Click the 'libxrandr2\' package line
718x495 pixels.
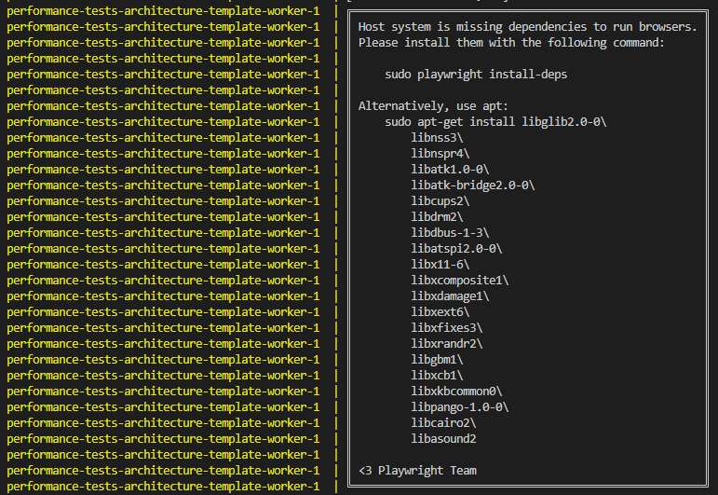point(446,344)
